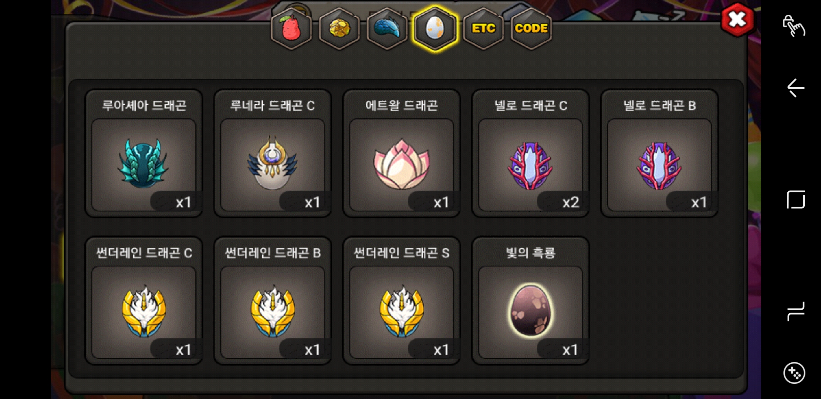Choose the 에트왈 드래곤 lotus egg
The width and height of the screenshot is (821, 399).
point(402,153)
